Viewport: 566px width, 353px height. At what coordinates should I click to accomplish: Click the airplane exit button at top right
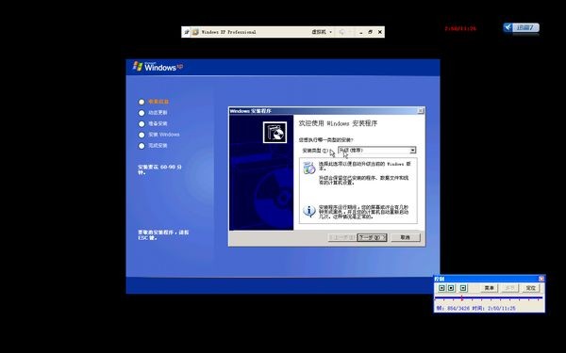pyautogui.click(x=522, y=27)
